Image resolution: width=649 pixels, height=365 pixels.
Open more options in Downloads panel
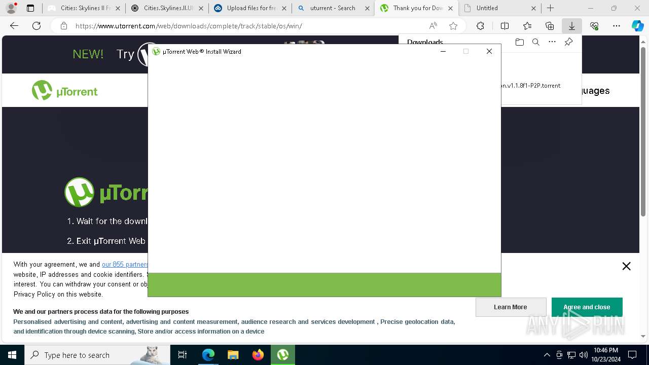coord(552,42)
